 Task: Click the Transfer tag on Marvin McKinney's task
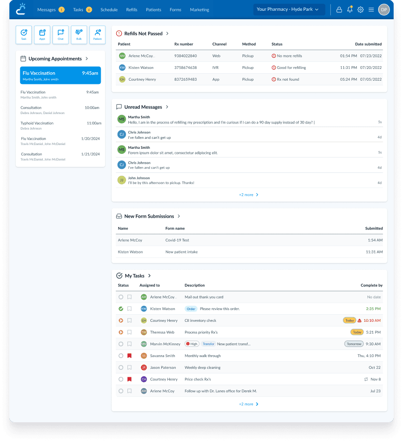209,344
